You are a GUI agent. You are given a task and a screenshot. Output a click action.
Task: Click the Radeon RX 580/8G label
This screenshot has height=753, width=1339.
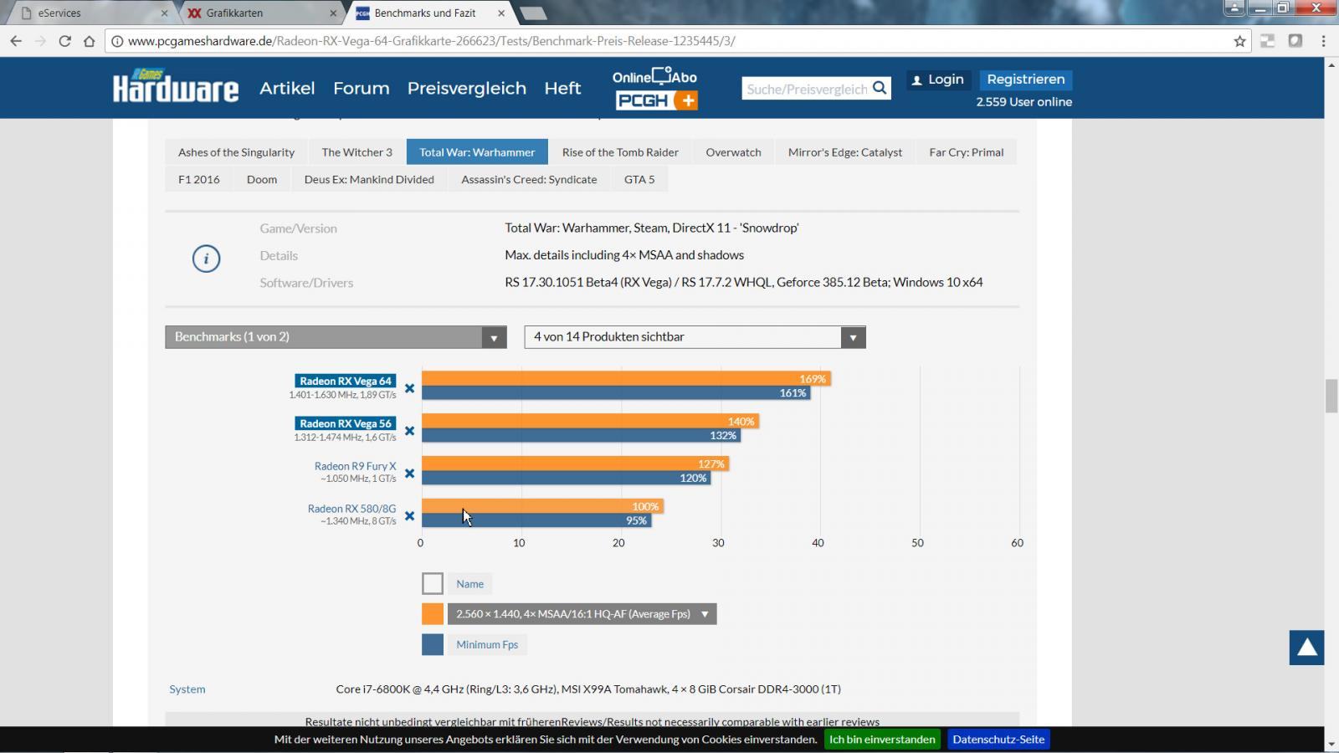click(351, 509)
